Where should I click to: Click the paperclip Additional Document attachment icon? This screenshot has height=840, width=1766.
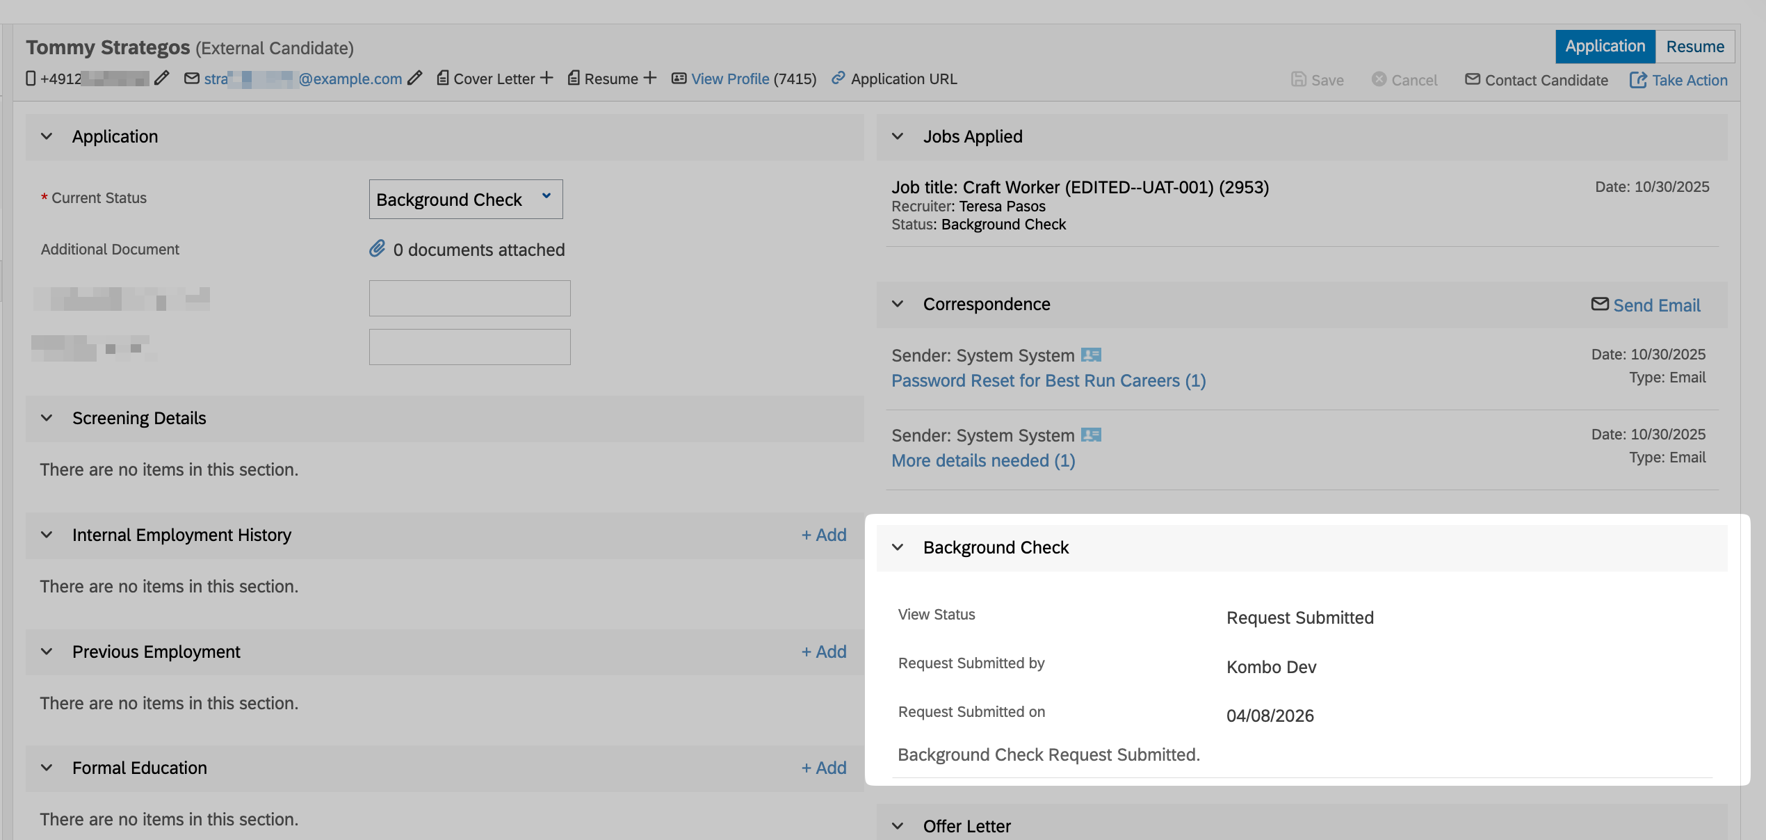pos(377,249)
